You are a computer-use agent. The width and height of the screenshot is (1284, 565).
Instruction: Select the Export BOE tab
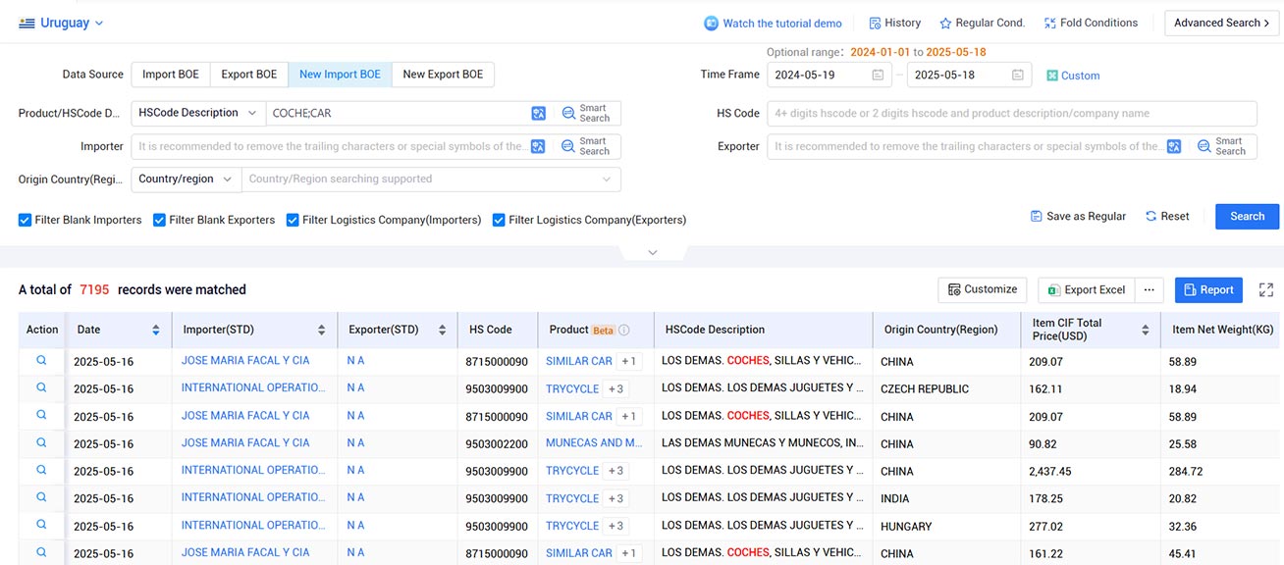[x=248, y=75]
